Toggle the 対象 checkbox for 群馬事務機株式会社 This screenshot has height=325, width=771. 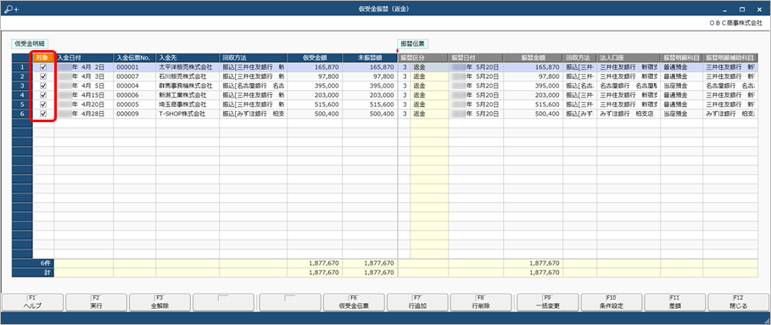tap(43, 86)
